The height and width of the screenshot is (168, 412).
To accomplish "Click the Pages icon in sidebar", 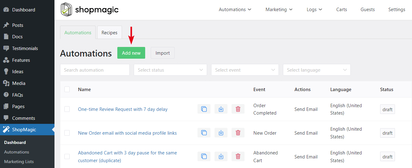I will pos(6,106).
